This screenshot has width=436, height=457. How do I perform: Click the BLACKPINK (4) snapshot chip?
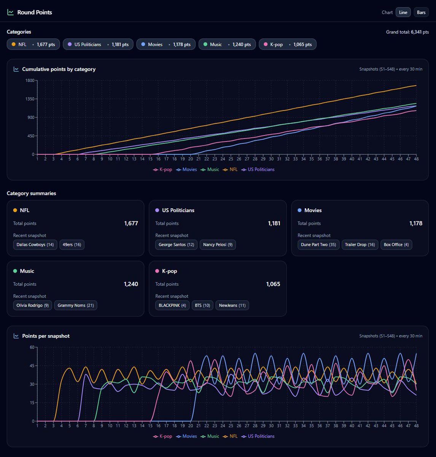(172, 305)
